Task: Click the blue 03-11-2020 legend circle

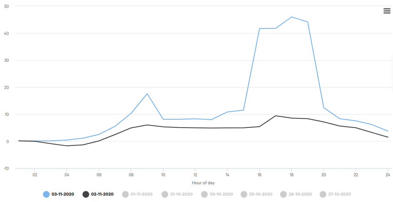Action: [x=46, y=194]
